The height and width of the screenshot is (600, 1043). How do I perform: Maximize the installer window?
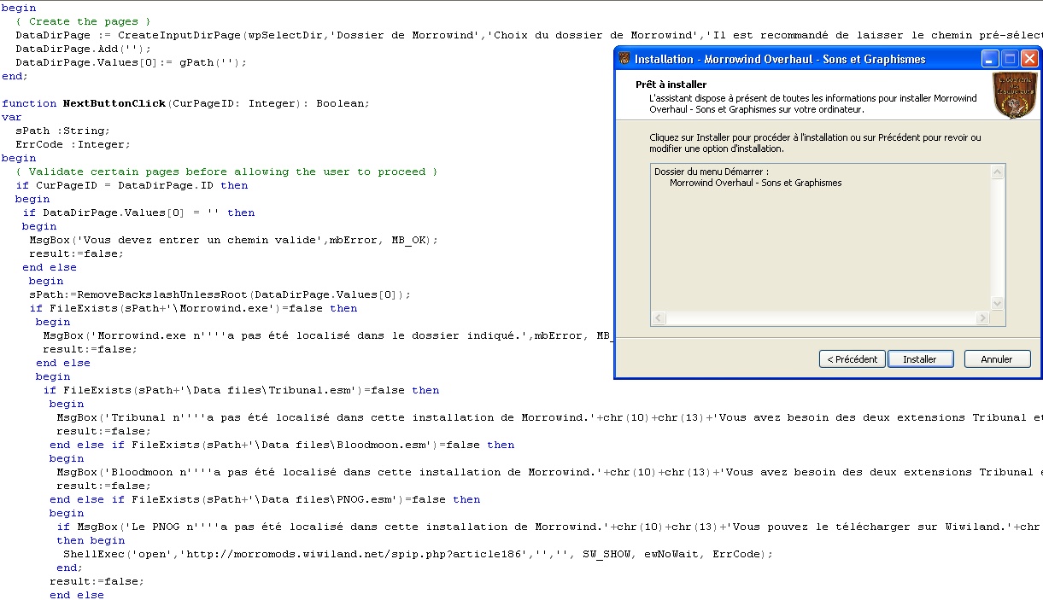coord(1010,59)
